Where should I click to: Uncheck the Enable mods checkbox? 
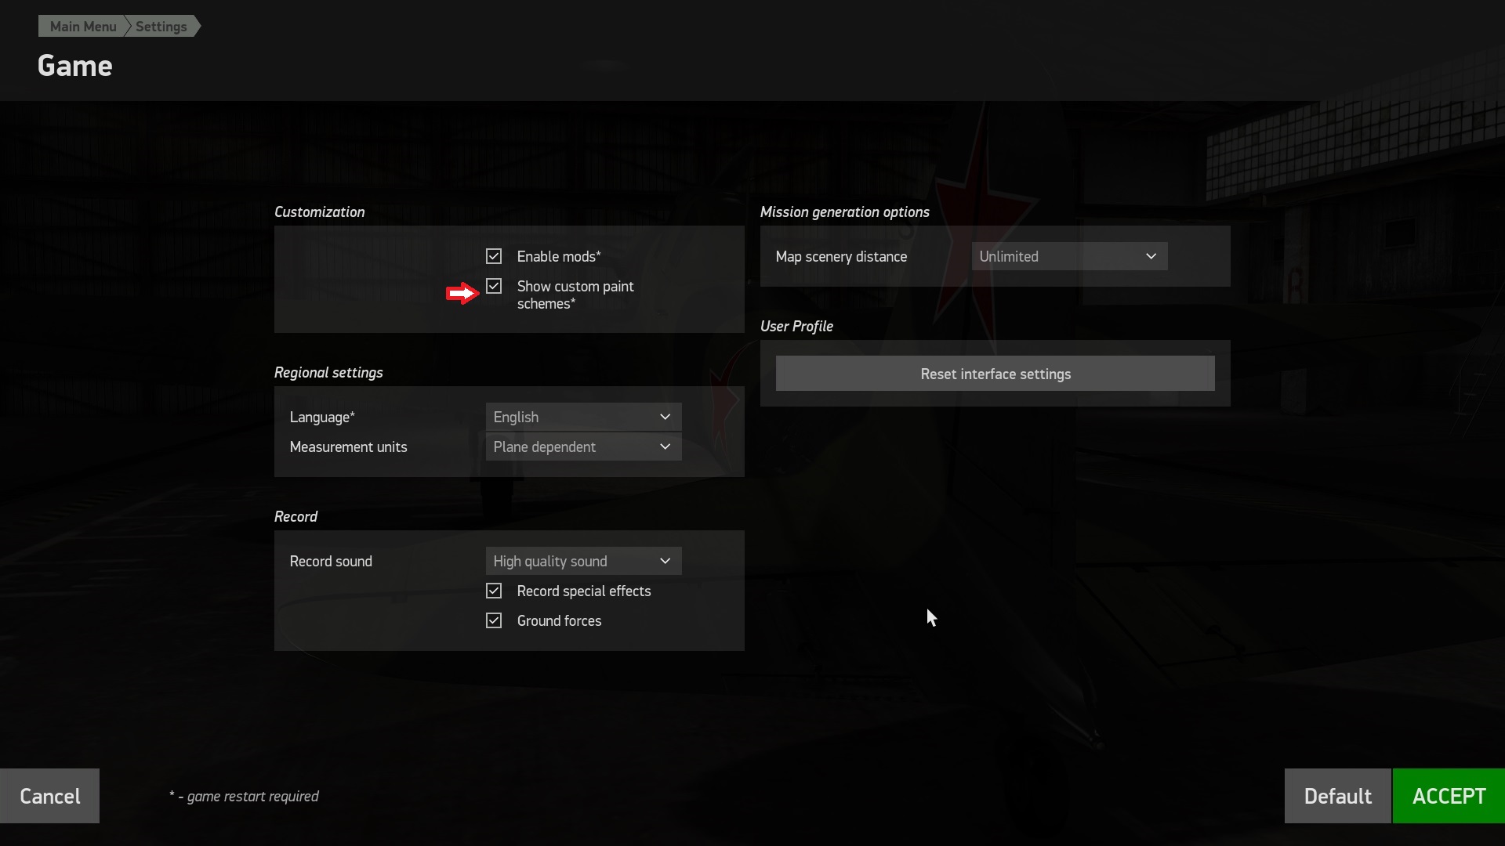pyautogui.click(x=494, y=256)
